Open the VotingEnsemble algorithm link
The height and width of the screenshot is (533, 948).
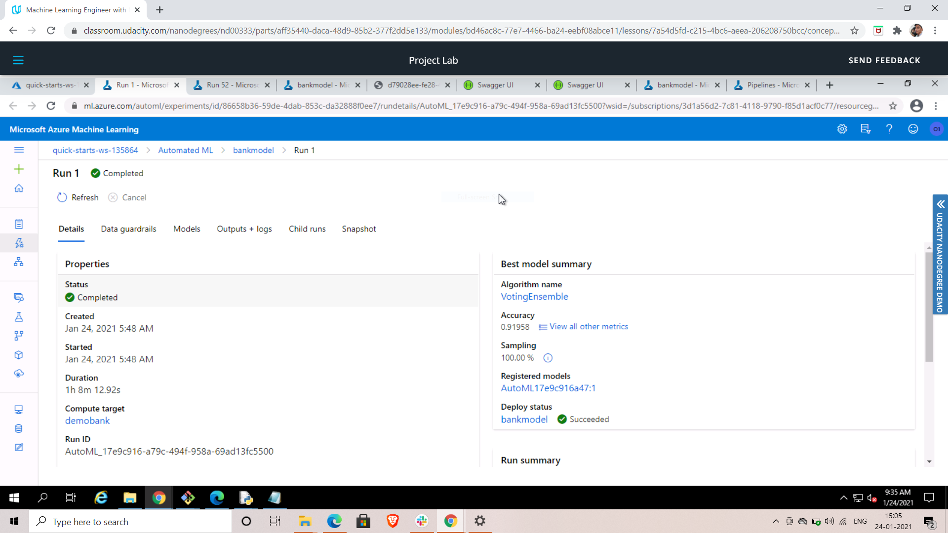click(x=534, y=297)
